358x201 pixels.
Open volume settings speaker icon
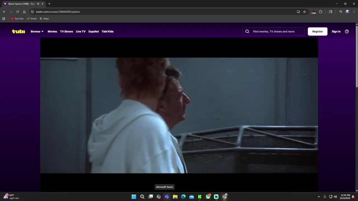pyautogui.click(x=335, y=197)
